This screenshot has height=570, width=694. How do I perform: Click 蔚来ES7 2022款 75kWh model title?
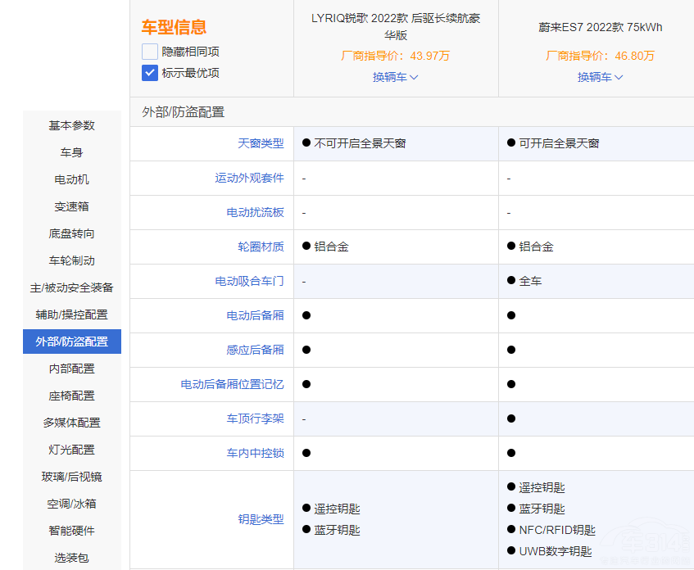(601, 27)
